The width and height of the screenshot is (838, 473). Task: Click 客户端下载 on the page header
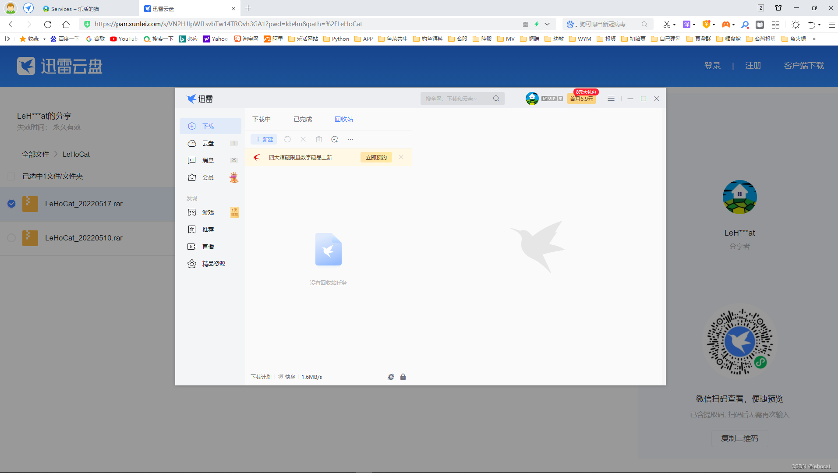point(804,66)
